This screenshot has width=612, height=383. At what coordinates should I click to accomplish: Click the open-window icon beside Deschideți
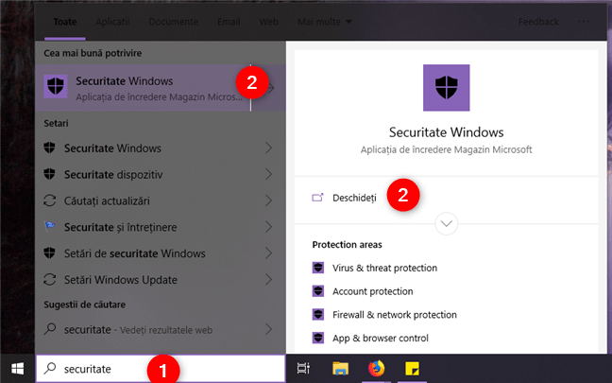pyautogui.click(x=317, y=198)
